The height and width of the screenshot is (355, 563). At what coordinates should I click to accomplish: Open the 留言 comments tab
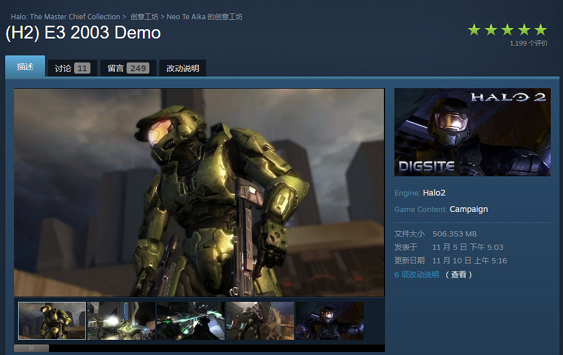(x=128, y=68)
